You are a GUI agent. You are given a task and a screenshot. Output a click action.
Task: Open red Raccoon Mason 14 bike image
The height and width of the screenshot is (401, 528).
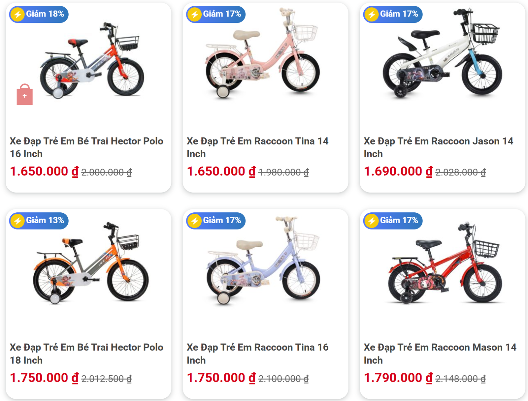[445, 264]
